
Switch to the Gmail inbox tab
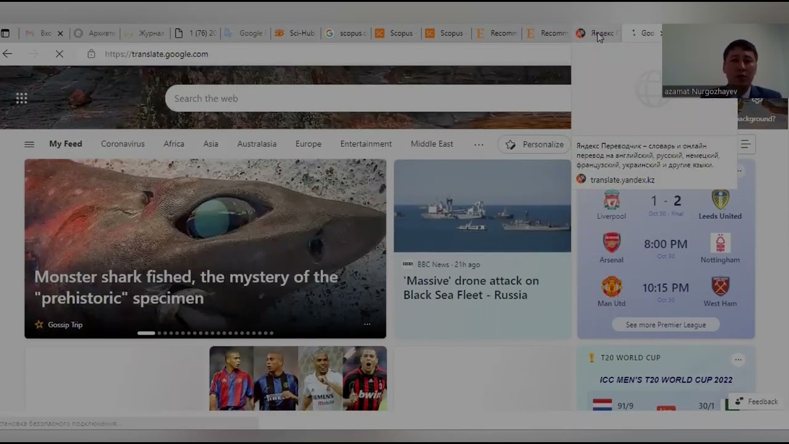tap(38, 33)
